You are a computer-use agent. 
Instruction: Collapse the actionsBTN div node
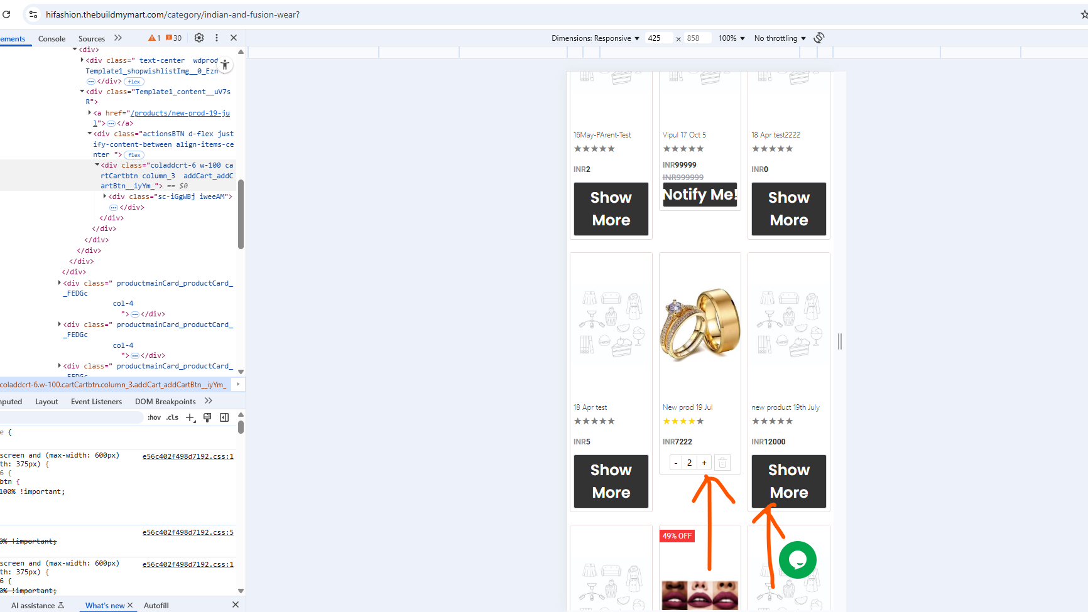click(x=90, y=134)
